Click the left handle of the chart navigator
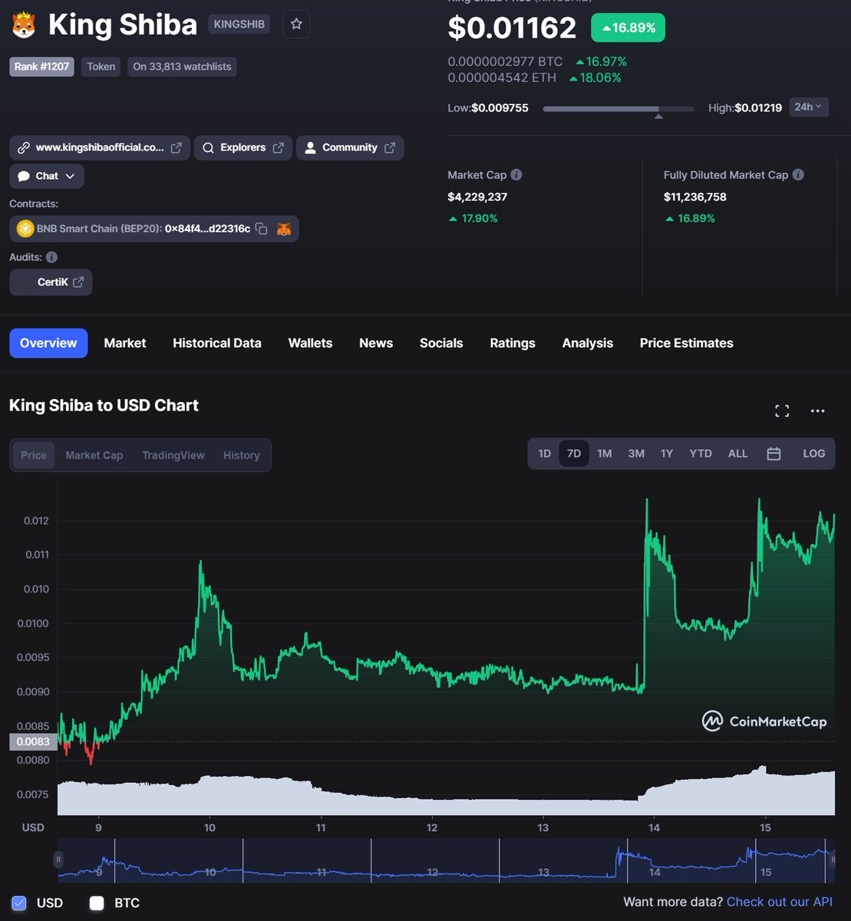 click(x=59, y=859)
